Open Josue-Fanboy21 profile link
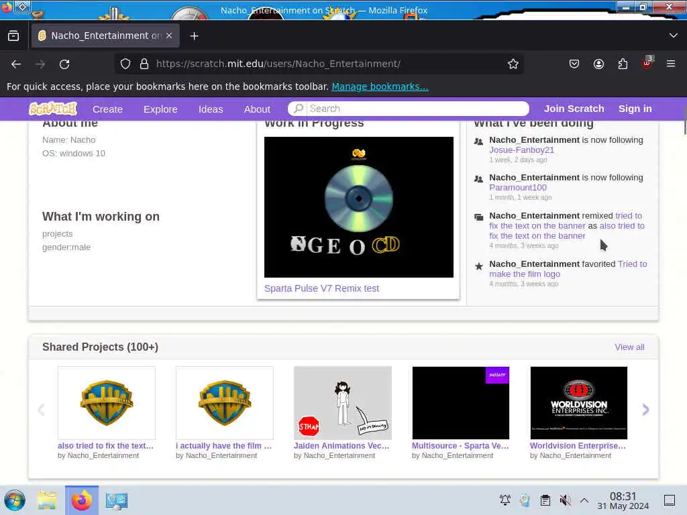This screenshot has width=687, height=515. pyautogui.click(x=521, y=150)
